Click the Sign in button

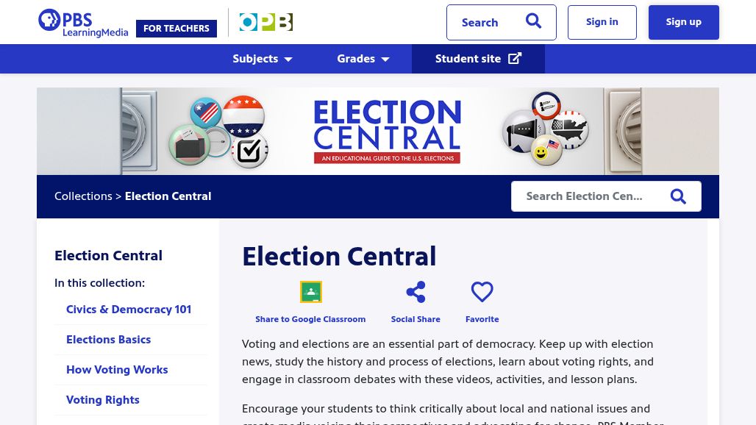602,22
